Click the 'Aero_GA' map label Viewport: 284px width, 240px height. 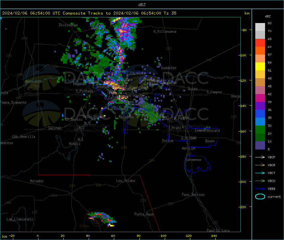(188, 148)
